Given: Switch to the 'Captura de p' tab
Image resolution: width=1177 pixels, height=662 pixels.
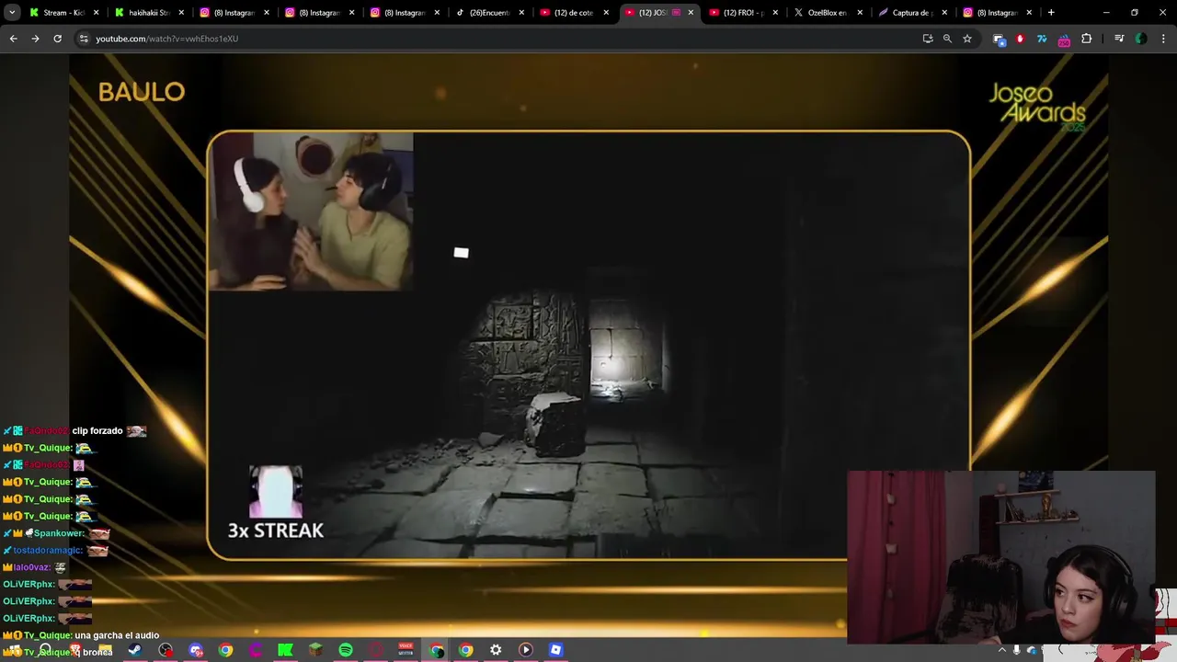Looking at the screenshot, I should coord(911,13).
